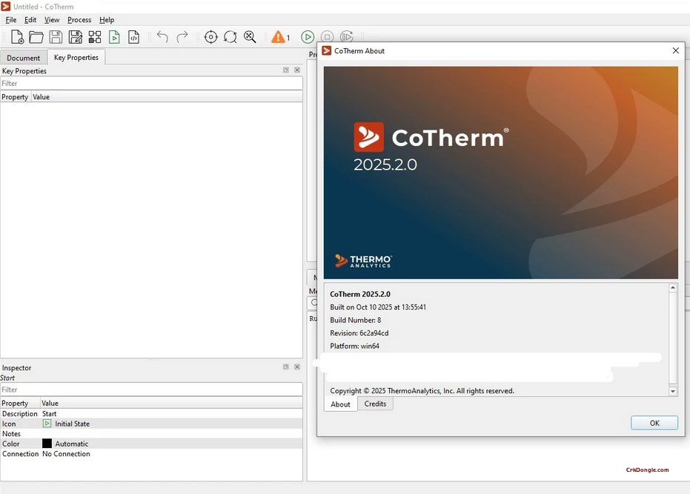The width and height of the screenshot is (690, 494).
Task: Open the Help menu
Action: [107, 20]
